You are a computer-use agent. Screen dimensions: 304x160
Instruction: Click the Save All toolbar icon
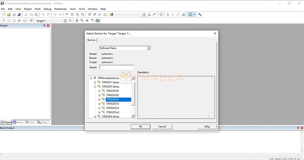tap(19, 15)
